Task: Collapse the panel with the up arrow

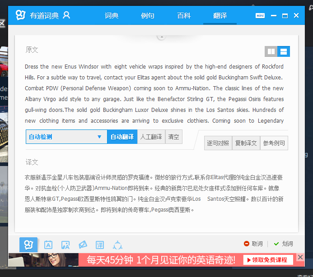Action: click(x=162, y=37)
